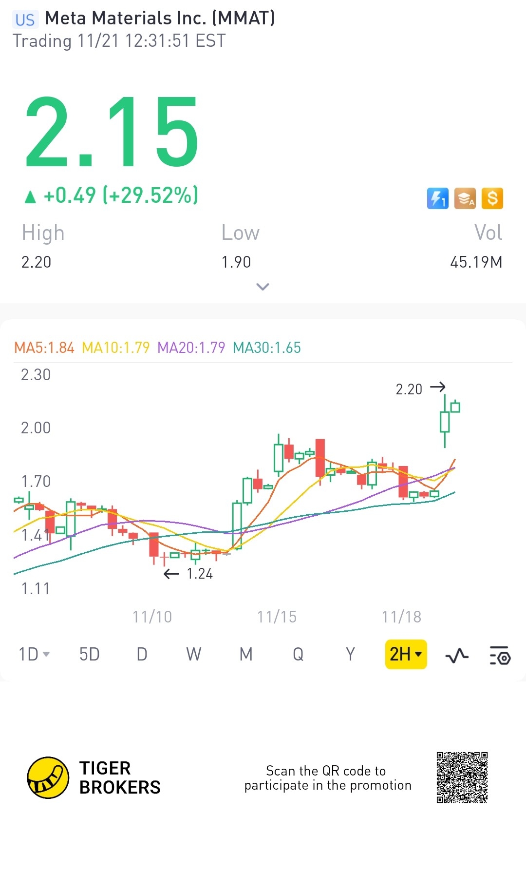Tap the High value 2.20
Screen dimensions: 526x874
(x=36, y=262)
